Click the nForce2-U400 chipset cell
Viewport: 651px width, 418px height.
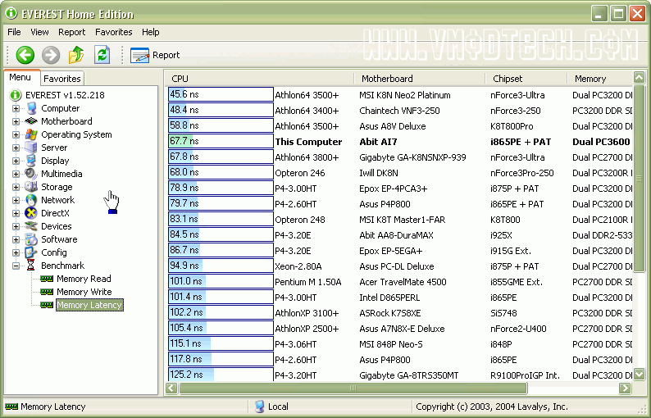pos(518,329)
